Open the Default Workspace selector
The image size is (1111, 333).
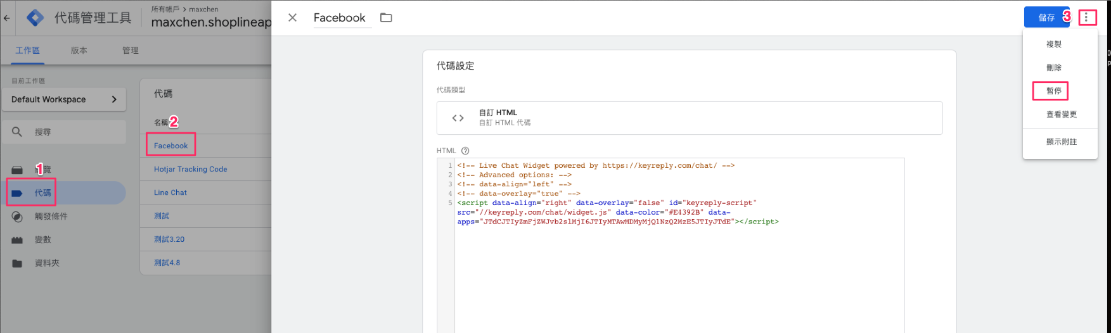coord(64,99)
